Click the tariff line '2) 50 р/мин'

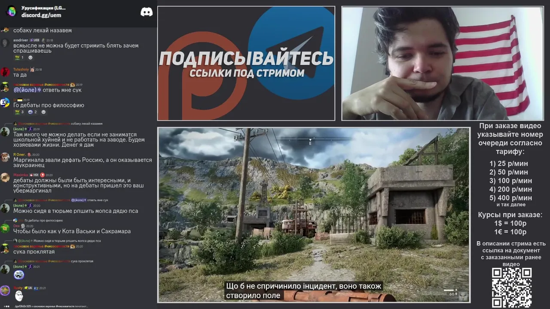pyautogui.click(x=509, y=172)
